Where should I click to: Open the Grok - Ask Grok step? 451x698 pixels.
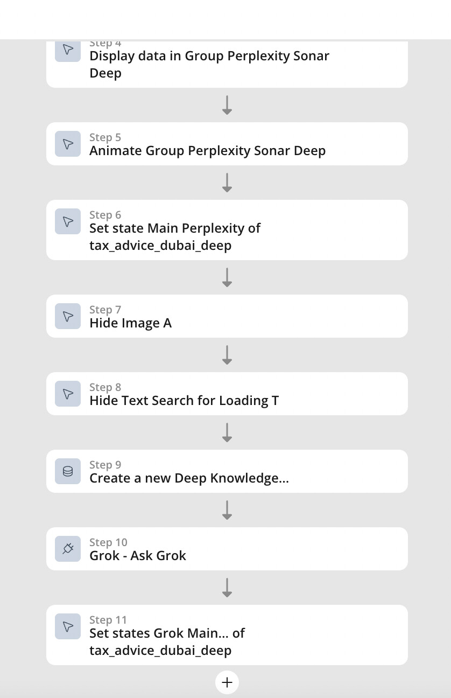coord(227,549)
